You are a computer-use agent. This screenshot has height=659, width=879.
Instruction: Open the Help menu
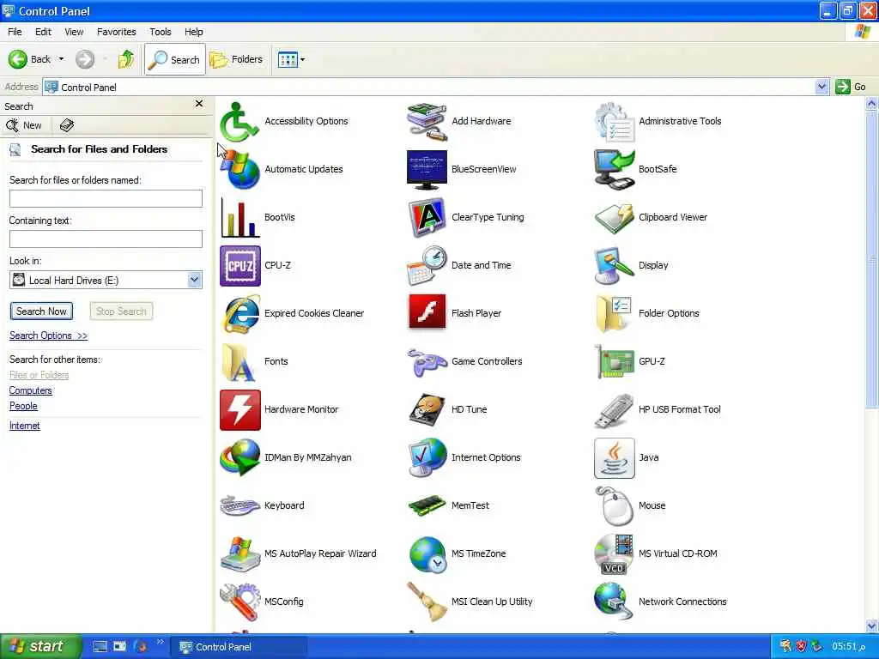point(194,32)
